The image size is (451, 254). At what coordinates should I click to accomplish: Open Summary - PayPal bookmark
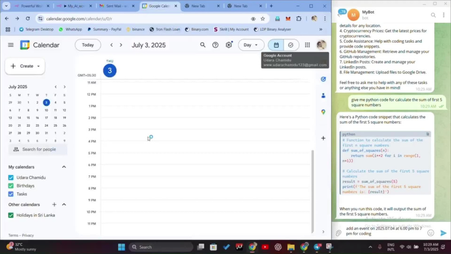(x=104, y=29)
